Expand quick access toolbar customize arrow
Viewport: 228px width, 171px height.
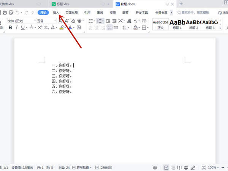click(x=33, y=13)
